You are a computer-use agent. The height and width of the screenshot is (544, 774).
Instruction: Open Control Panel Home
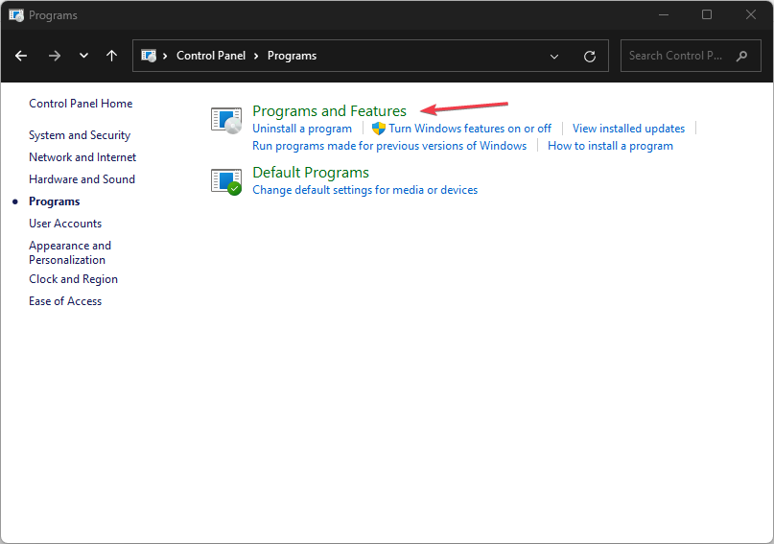click(81, 104)
